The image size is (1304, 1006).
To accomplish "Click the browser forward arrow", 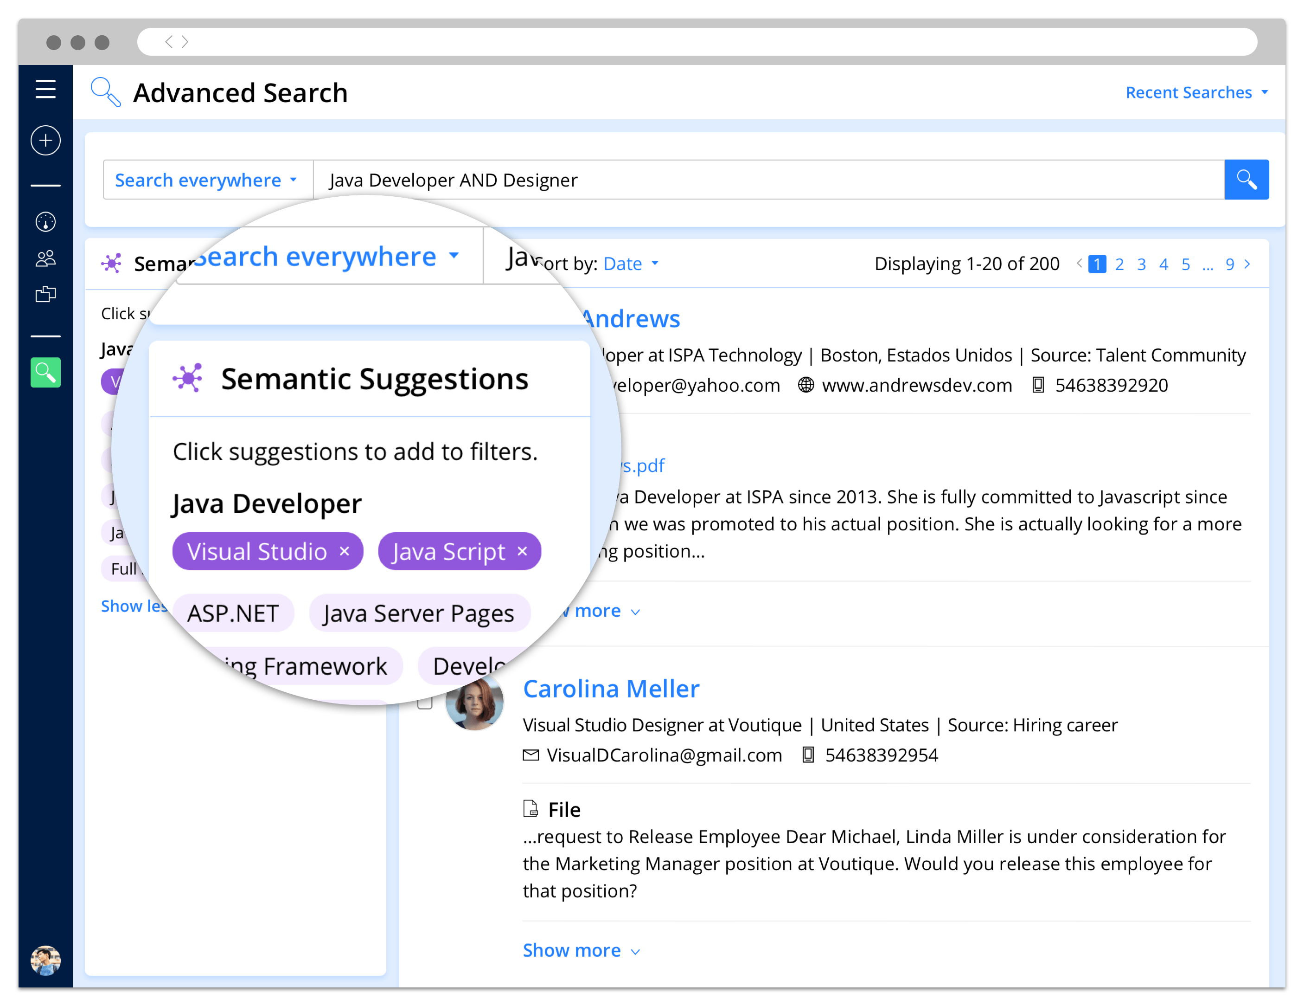I will tap(185, 42).
